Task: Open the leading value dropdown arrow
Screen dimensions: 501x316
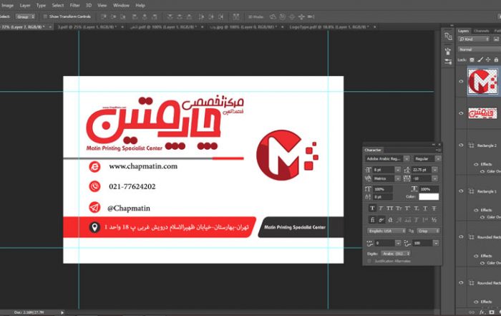Action: click(x=435, y=170)
